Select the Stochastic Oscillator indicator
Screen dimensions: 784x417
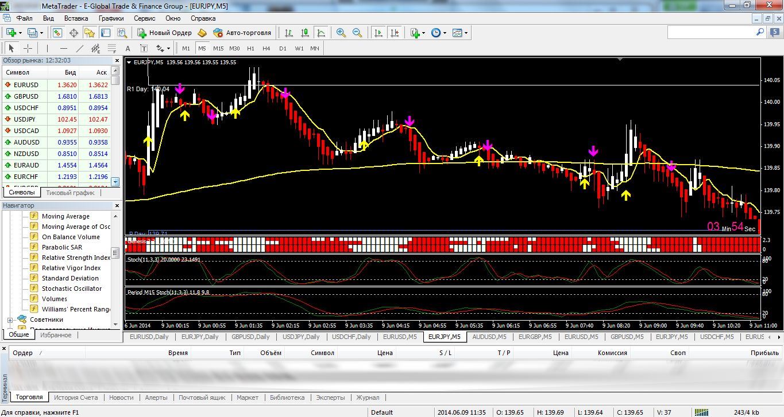72,289
